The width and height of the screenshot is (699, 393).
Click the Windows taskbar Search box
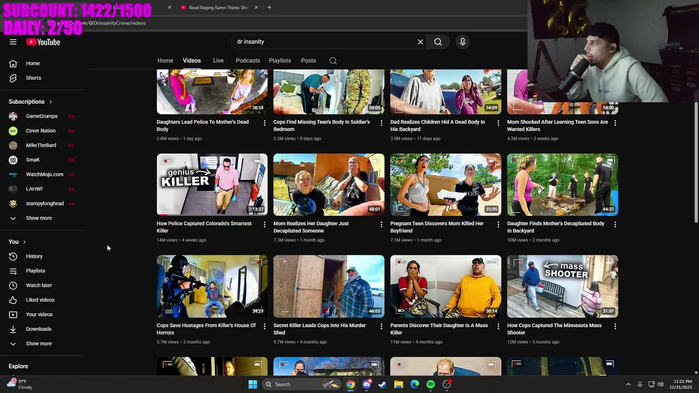[301, 384]
